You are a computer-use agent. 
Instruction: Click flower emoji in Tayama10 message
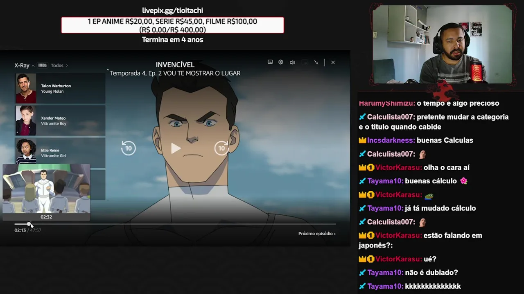(x=464, y=181)
